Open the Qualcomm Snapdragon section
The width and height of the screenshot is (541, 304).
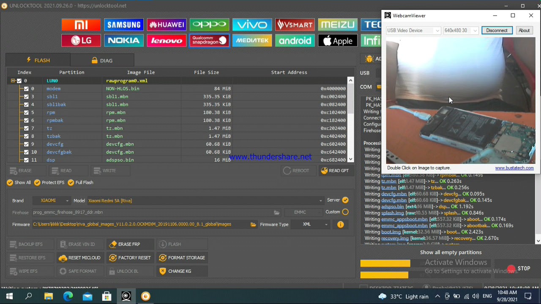(209, 41)
